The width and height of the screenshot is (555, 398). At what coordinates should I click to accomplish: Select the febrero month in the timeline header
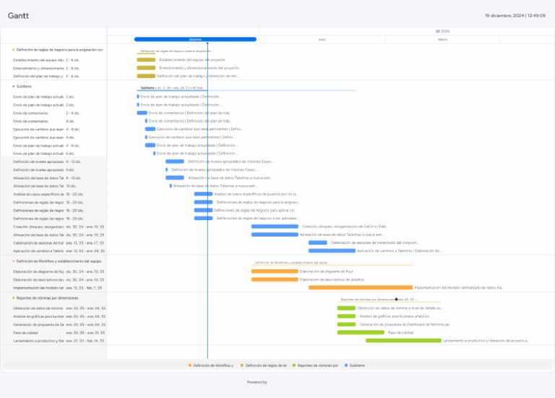442,40
